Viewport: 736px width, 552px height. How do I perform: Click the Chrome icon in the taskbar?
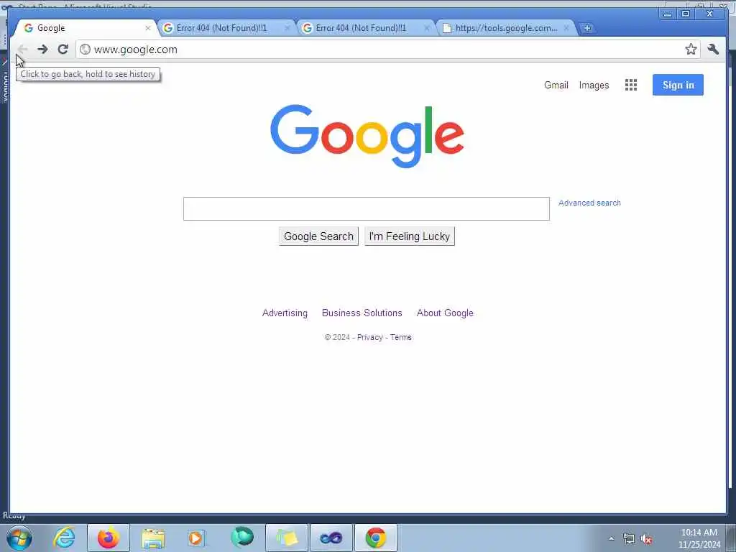376,538
